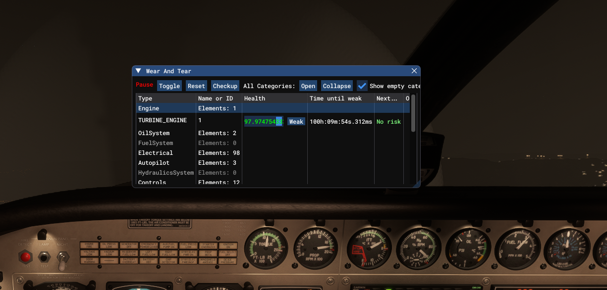Toggle Pause in the Wear And Tear panel

click(144, 85)
